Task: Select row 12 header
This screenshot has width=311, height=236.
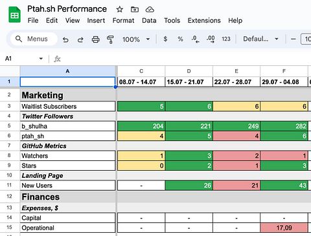Action: tap(10, 197)
